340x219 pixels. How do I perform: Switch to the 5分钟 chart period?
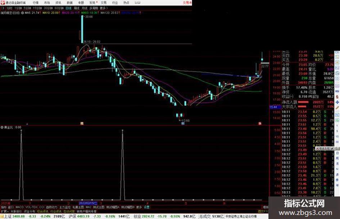coord(27,8)
